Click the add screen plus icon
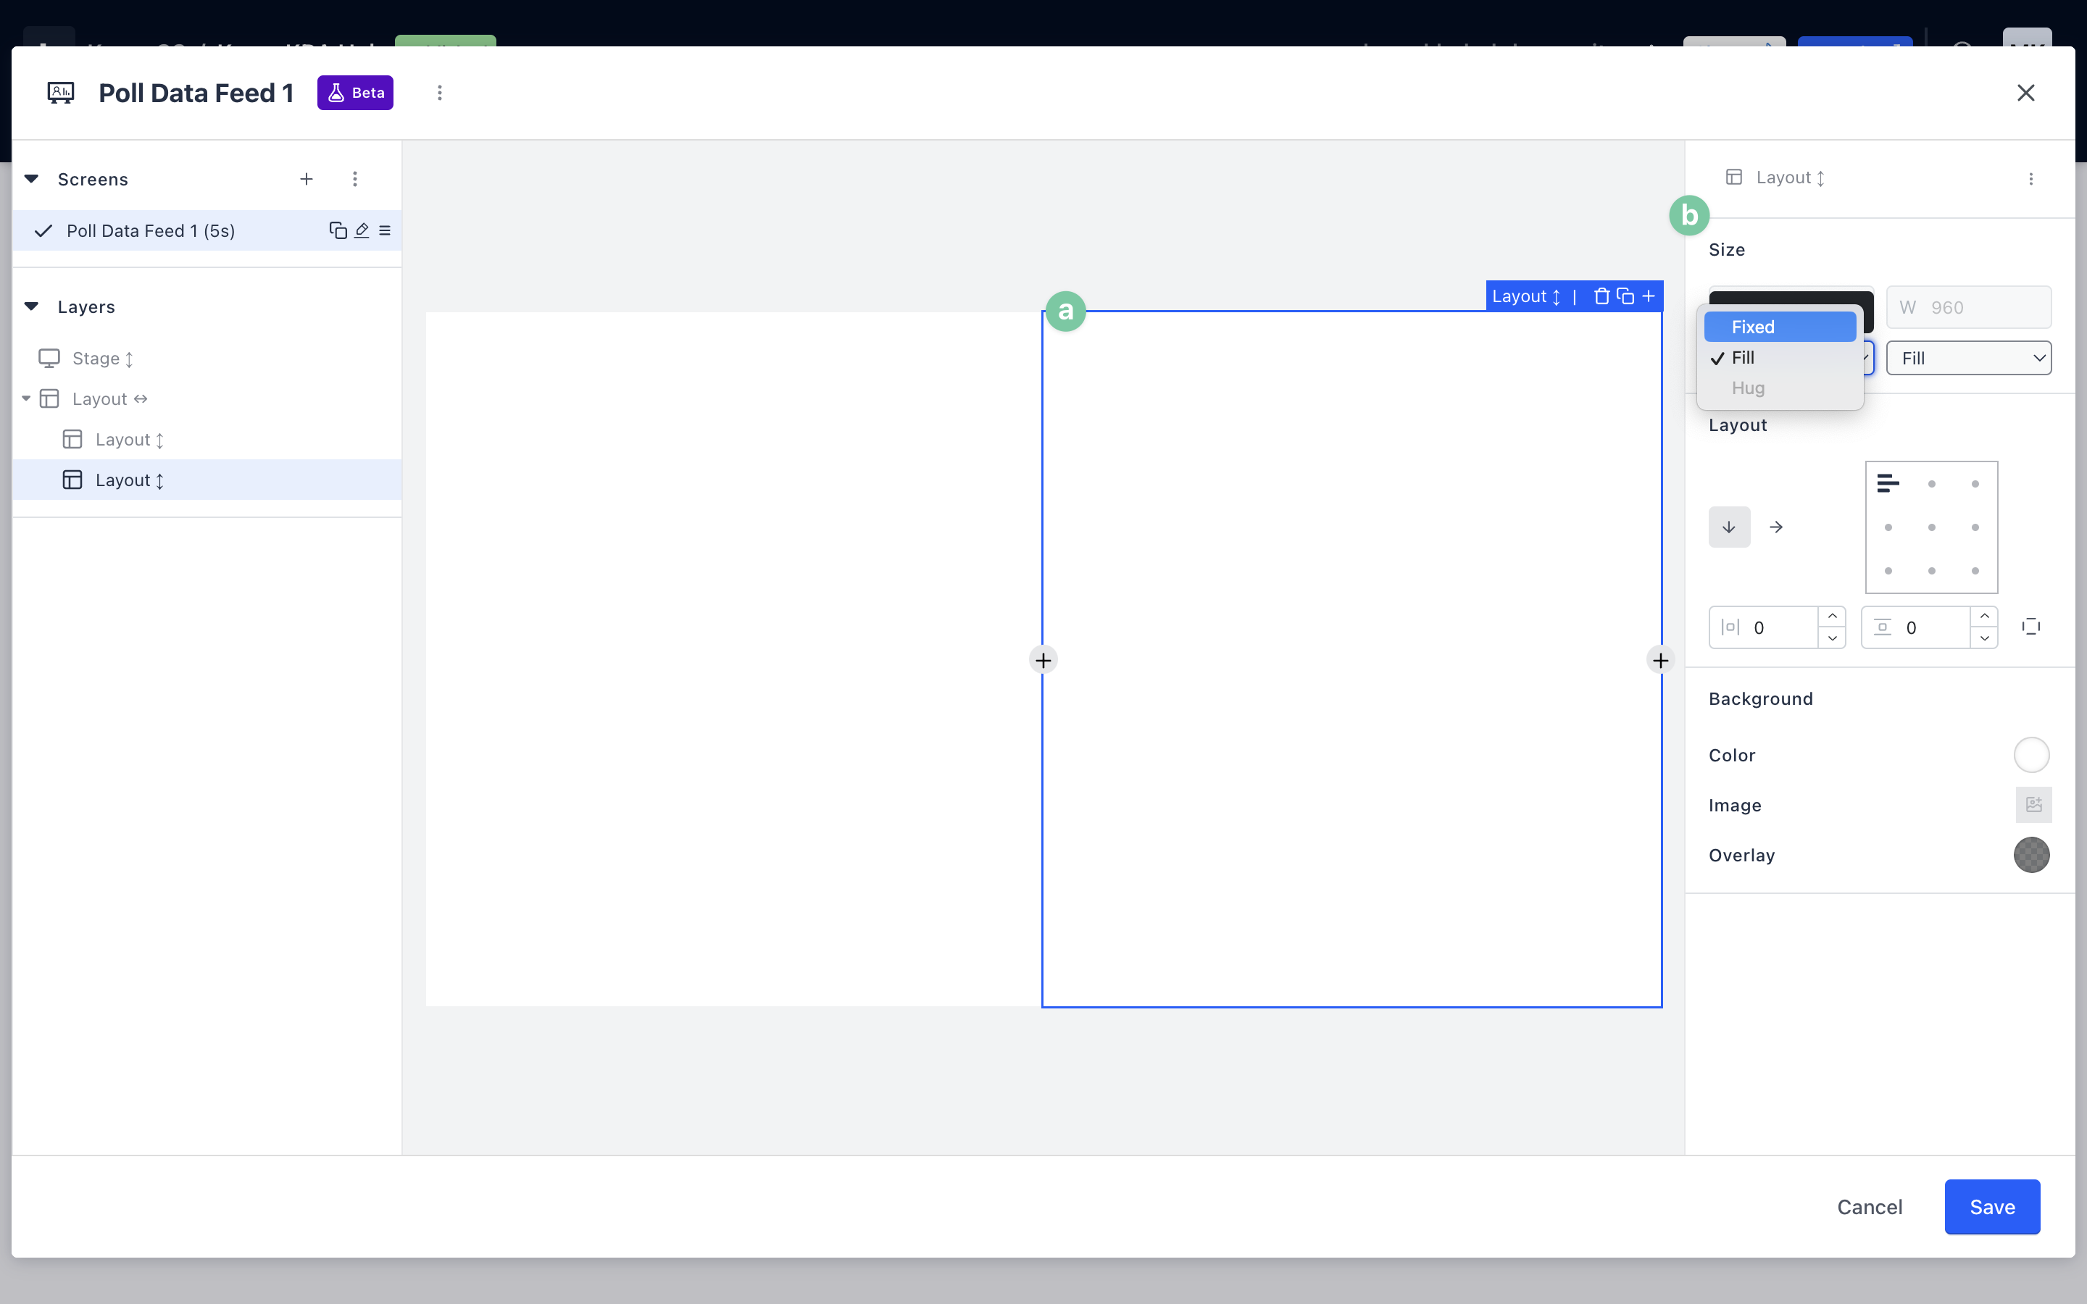Screen dimensions: 2087x1304 pyautogui.click(x=306, y=178)
